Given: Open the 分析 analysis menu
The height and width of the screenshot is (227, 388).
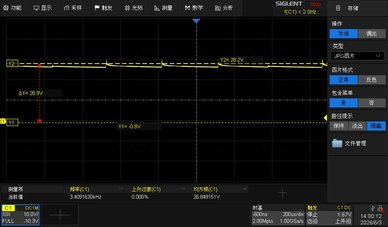Looking at the screenshot, I should 224,8.
